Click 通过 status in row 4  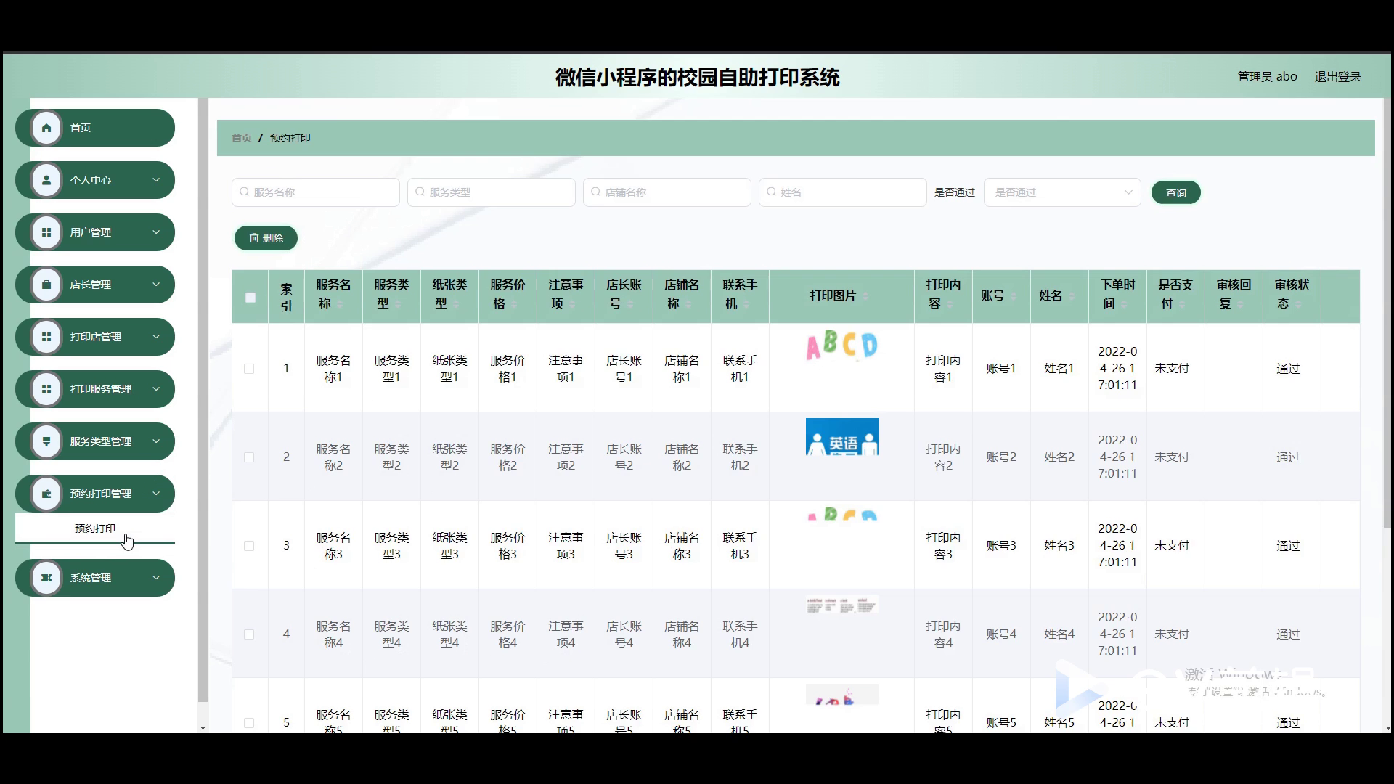coord(1288,634)
